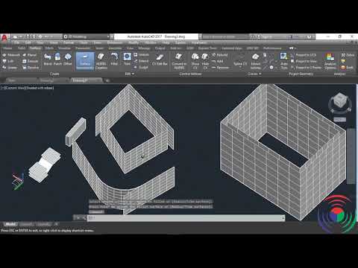358x268 pixels.
Task: Select the Sweep surface tool
Action: [x=10, y=68]
